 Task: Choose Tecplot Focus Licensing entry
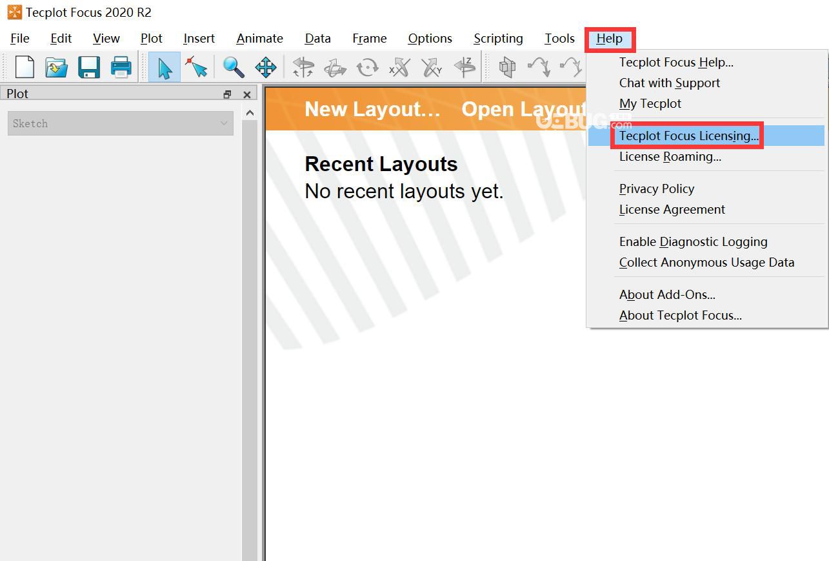[706, 136]
